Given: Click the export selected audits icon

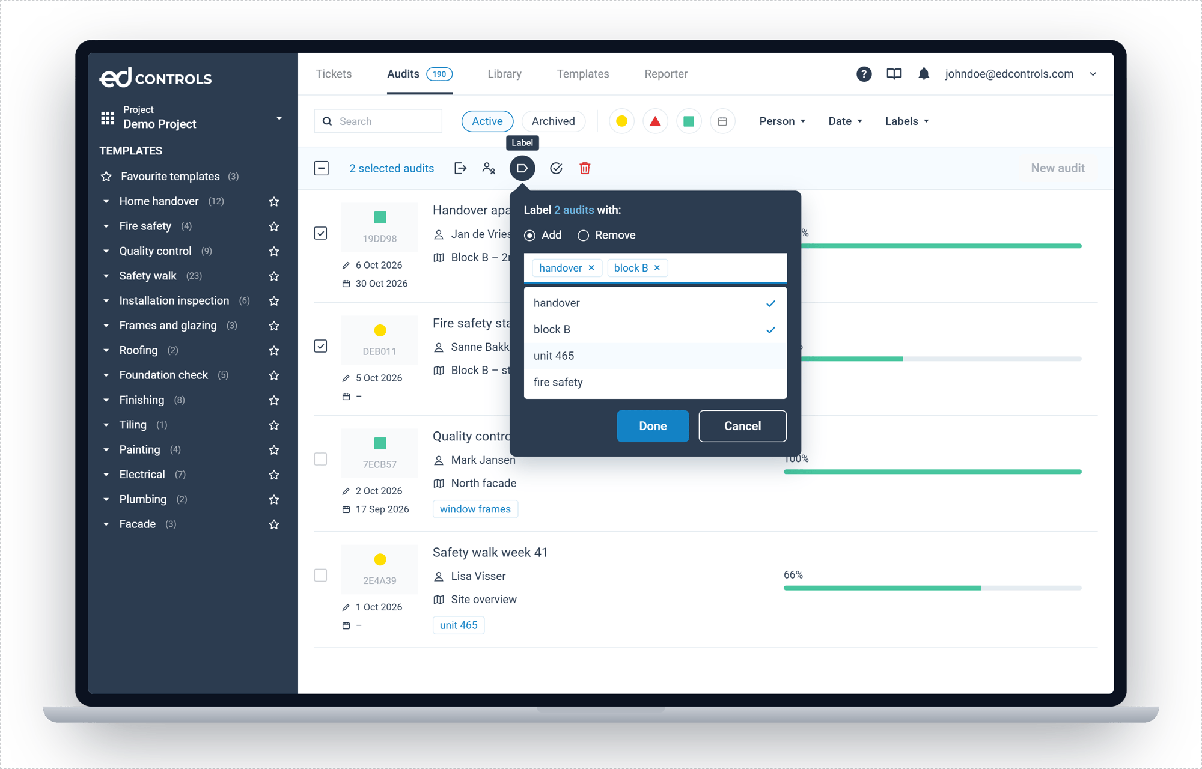Looking at the screenshot, I should coord(460,168).
